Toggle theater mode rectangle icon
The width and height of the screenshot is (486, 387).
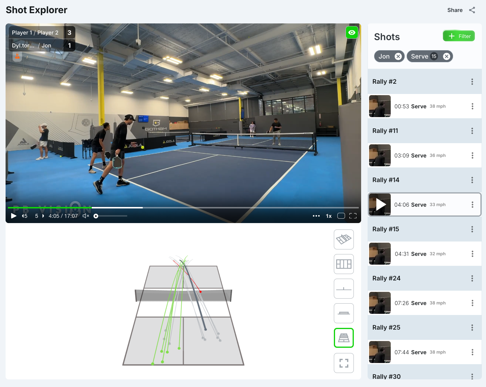pos(341,216)
